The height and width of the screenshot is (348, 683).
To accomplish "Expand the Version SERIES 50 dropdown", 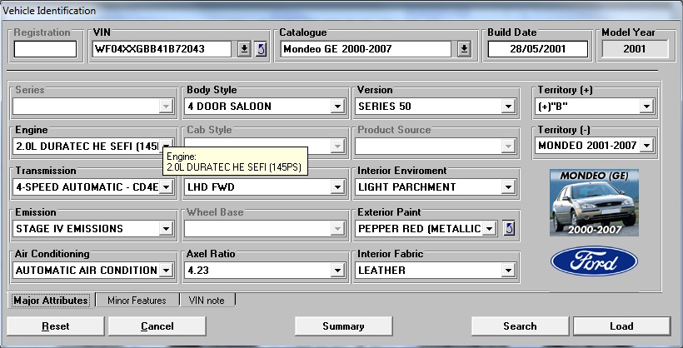I will coord(507,107).
